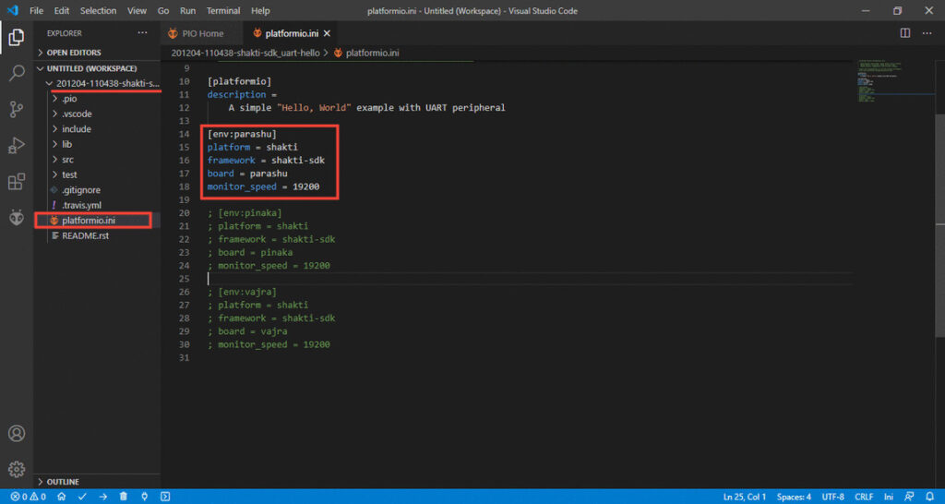Click the '; board = pinaka' comment line
Viewport: 945px width, 504px height.
pyautogui.click(x=250, y=253)
